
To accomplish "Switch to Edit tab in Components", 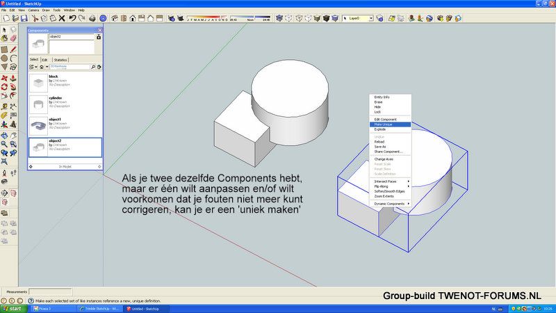I will coord(44,60).
